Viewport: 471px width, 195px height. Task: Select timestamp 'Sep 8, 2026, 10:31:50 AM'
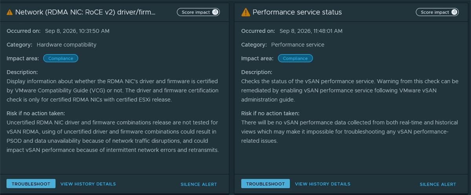pyautogui.click(x=77, y=31)
